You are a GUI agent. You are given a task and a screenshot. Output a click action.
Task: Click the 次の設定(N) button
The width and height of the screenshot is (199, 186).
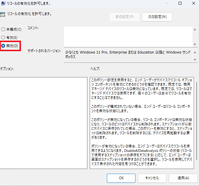[157, 17]
